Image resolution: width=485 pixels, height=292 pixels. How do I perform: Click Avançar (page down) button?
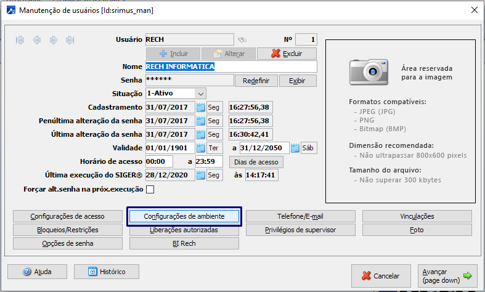point(447,275)
